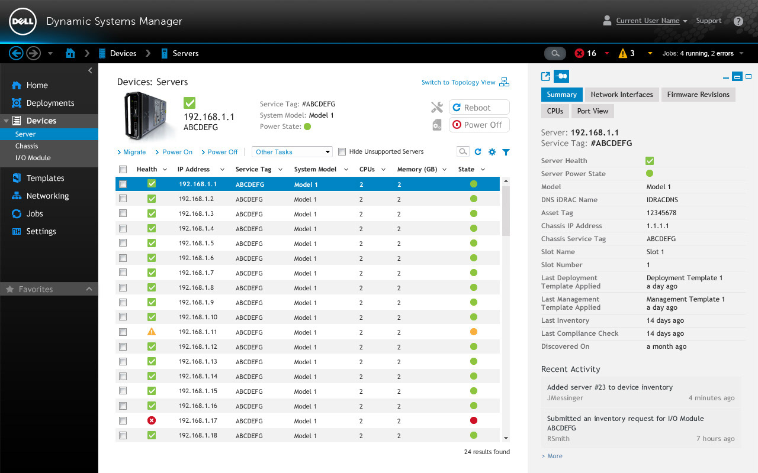The width and height of the screenshot is (758, 473).
Task: Open the Jobs status dropdown arrow
Action: click(x=741, y=54)
